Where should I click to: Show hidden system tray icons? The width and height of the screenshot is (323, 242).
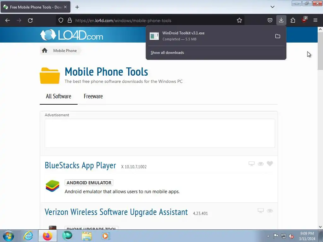click(x=268, y=236)
